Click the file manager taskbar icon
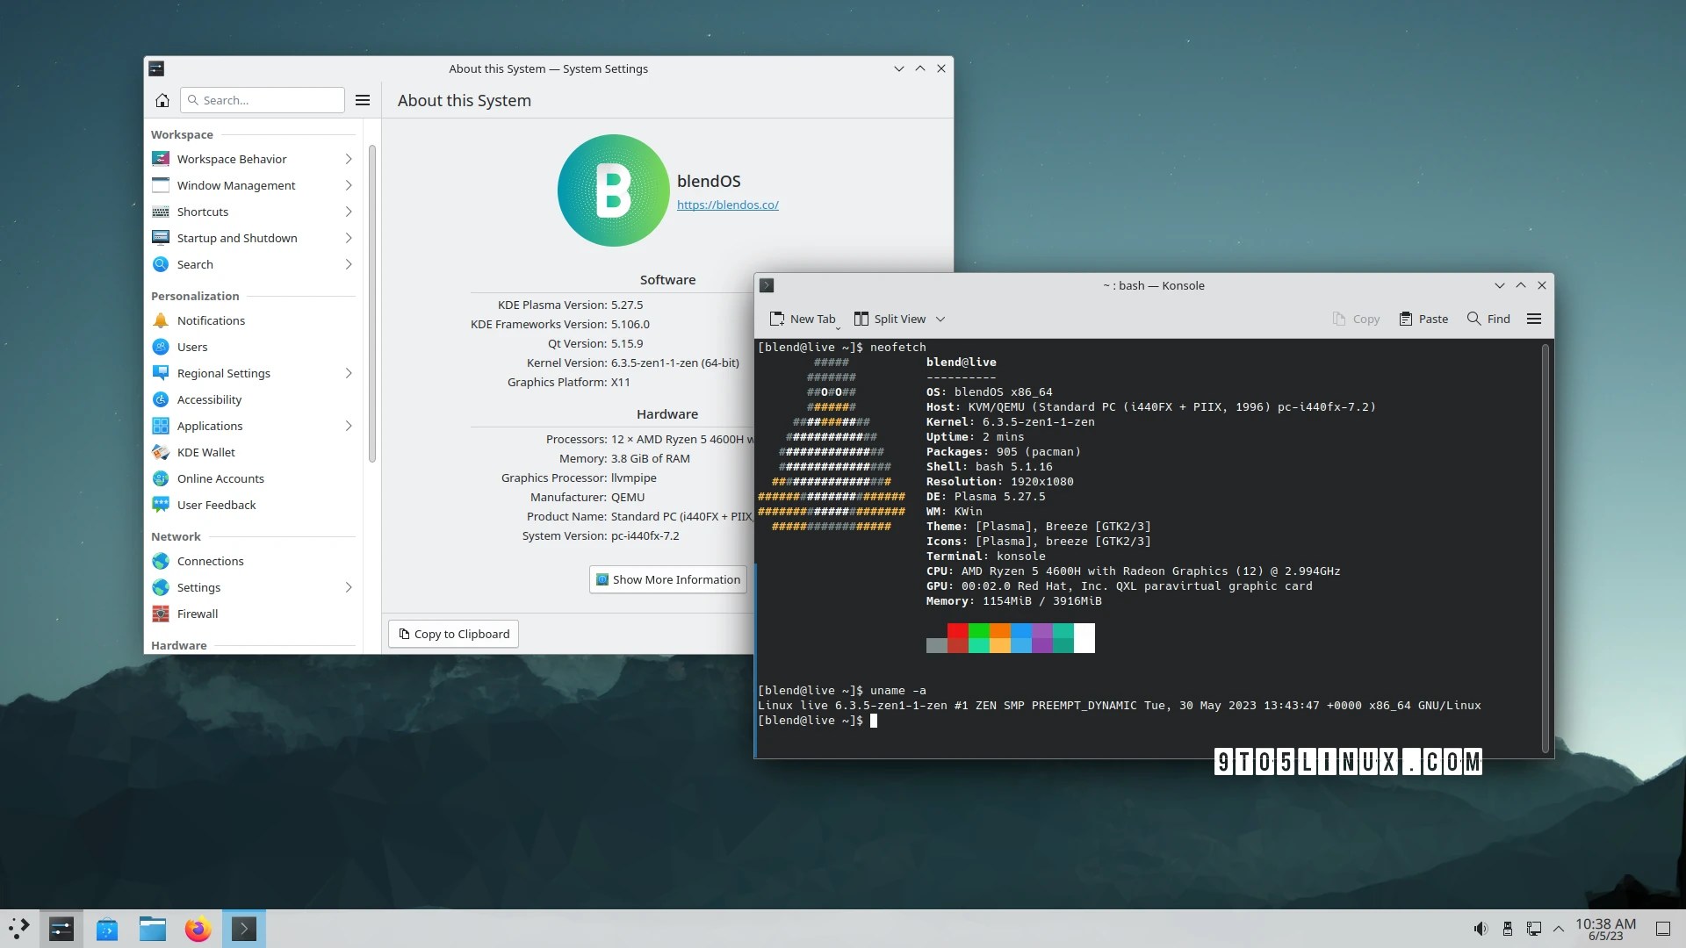The image size is (1686, 948). pyautogui.click(x=152, y=929)
